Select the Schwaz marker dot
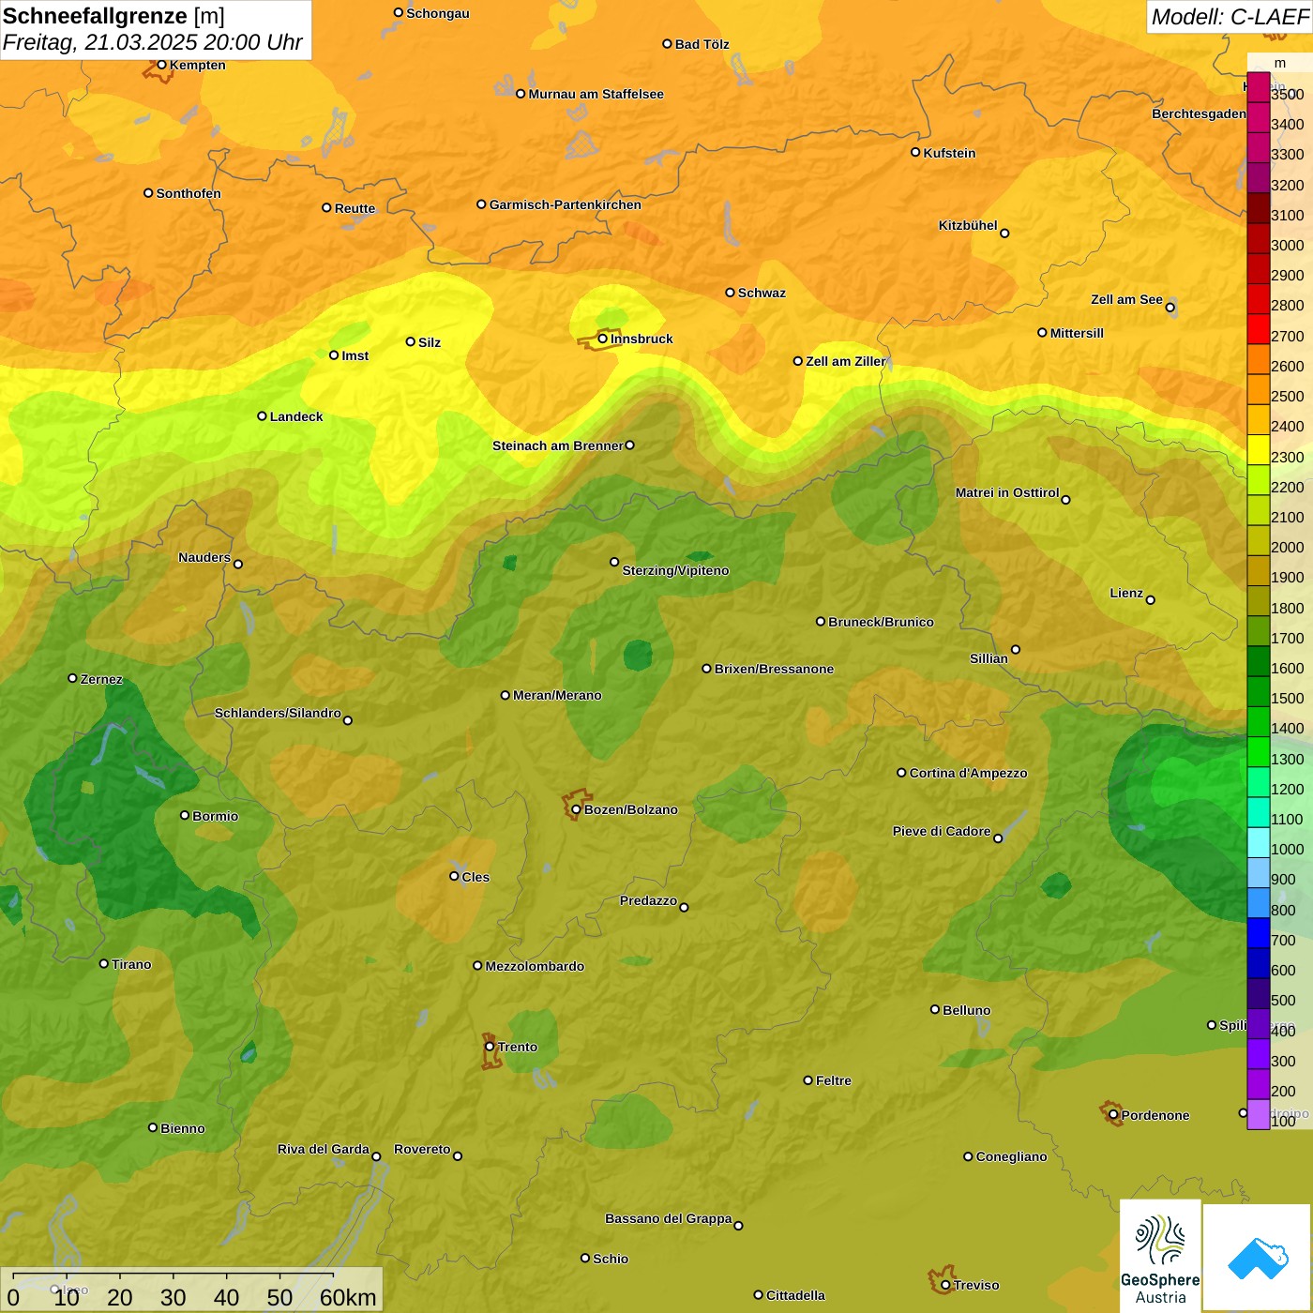Image resolution: width=1313 pixels, height=1313 pixels. point(730,293)
